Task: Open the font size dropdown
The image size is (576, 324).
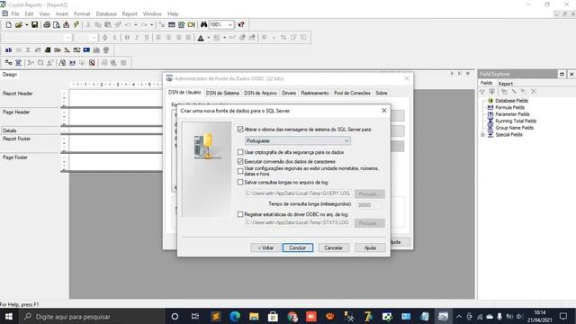Action: 94,38
